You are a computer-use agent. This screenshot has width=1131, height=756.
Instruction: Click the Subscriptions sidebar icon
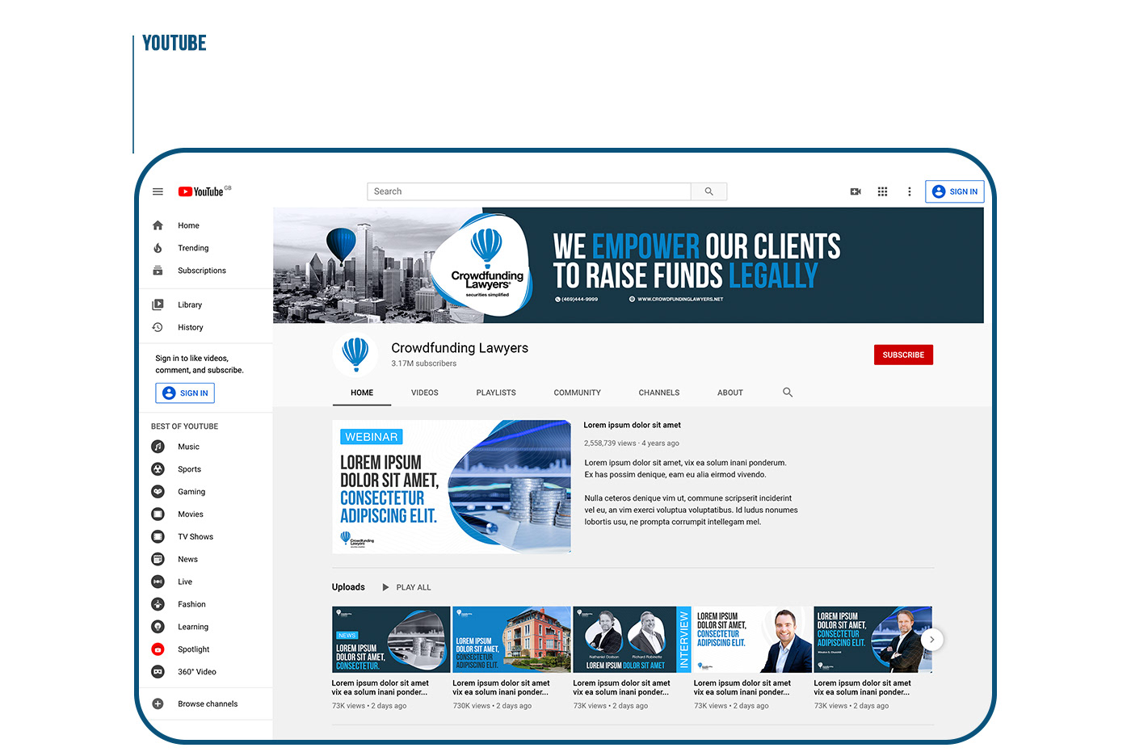pyautogui.click(x=158, y=271)
